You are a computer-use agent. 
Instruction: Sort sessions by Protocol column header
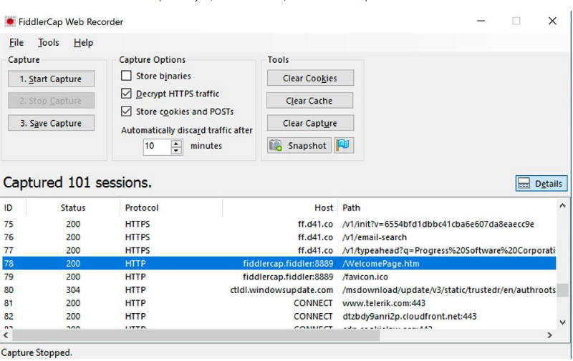coord(171,208)
